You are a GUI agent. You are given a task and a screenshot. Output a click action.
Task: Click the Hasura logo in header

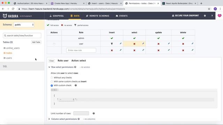click(x=10, y=16)
